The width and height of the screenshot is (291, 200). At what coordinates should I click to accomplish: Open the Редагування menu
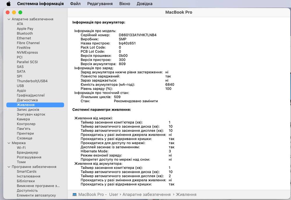pyautogui.click(x=100, y=4)
